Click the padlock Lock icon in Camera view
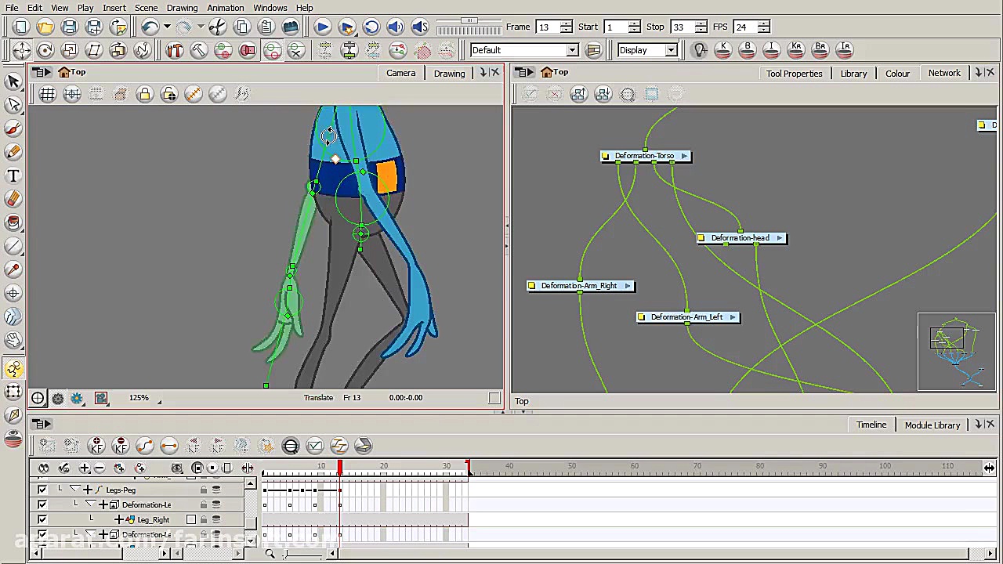 pos(144,95)
